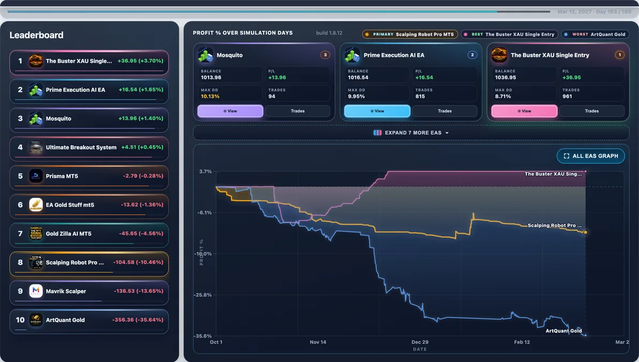Select EA Gold Stuff mt5 leaderboard row

89,206
